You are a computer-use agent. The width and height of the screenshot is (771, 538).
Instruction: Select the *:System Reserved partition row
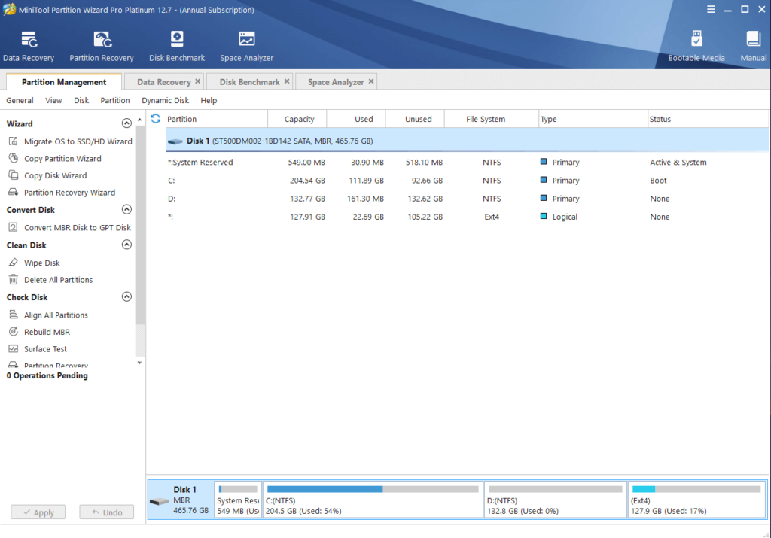[x=467, y=162]
